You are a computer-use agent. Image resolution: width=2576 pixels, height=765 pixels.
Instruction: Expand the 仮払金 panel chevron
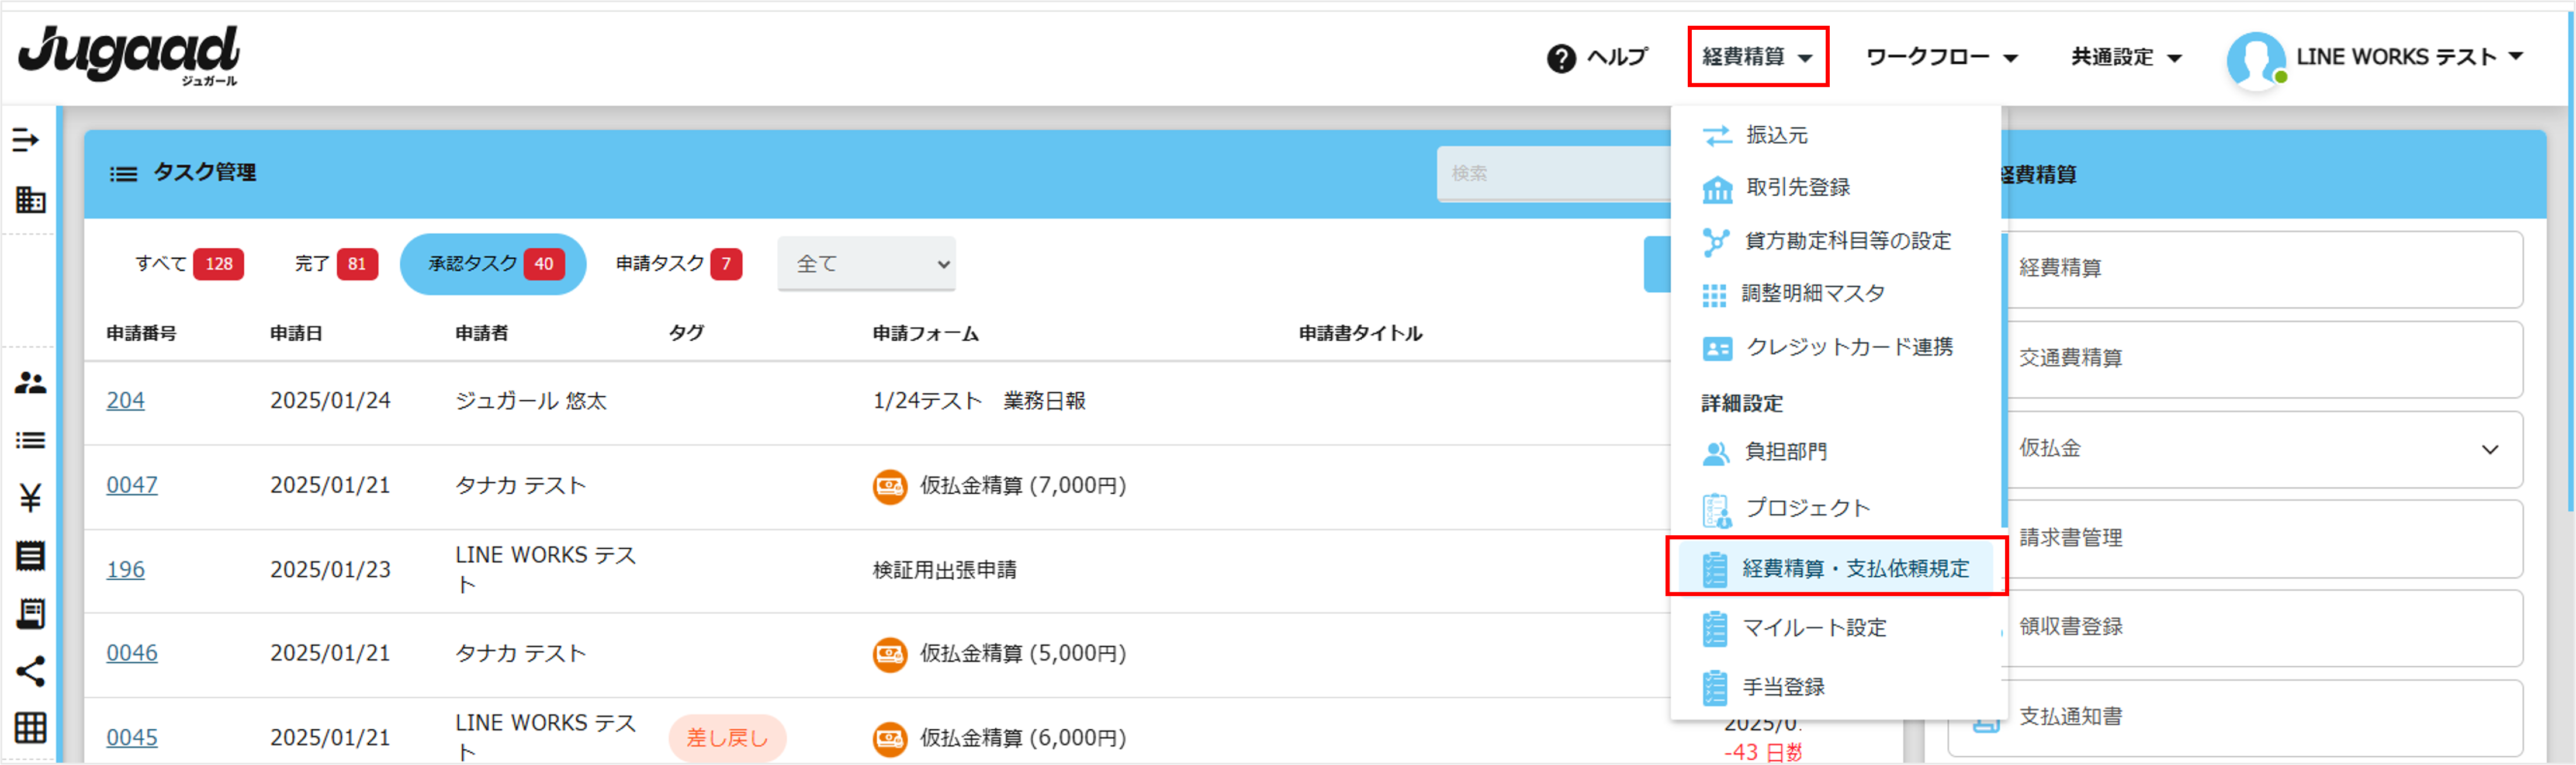pyautogui.click(x=2489, y=450)
